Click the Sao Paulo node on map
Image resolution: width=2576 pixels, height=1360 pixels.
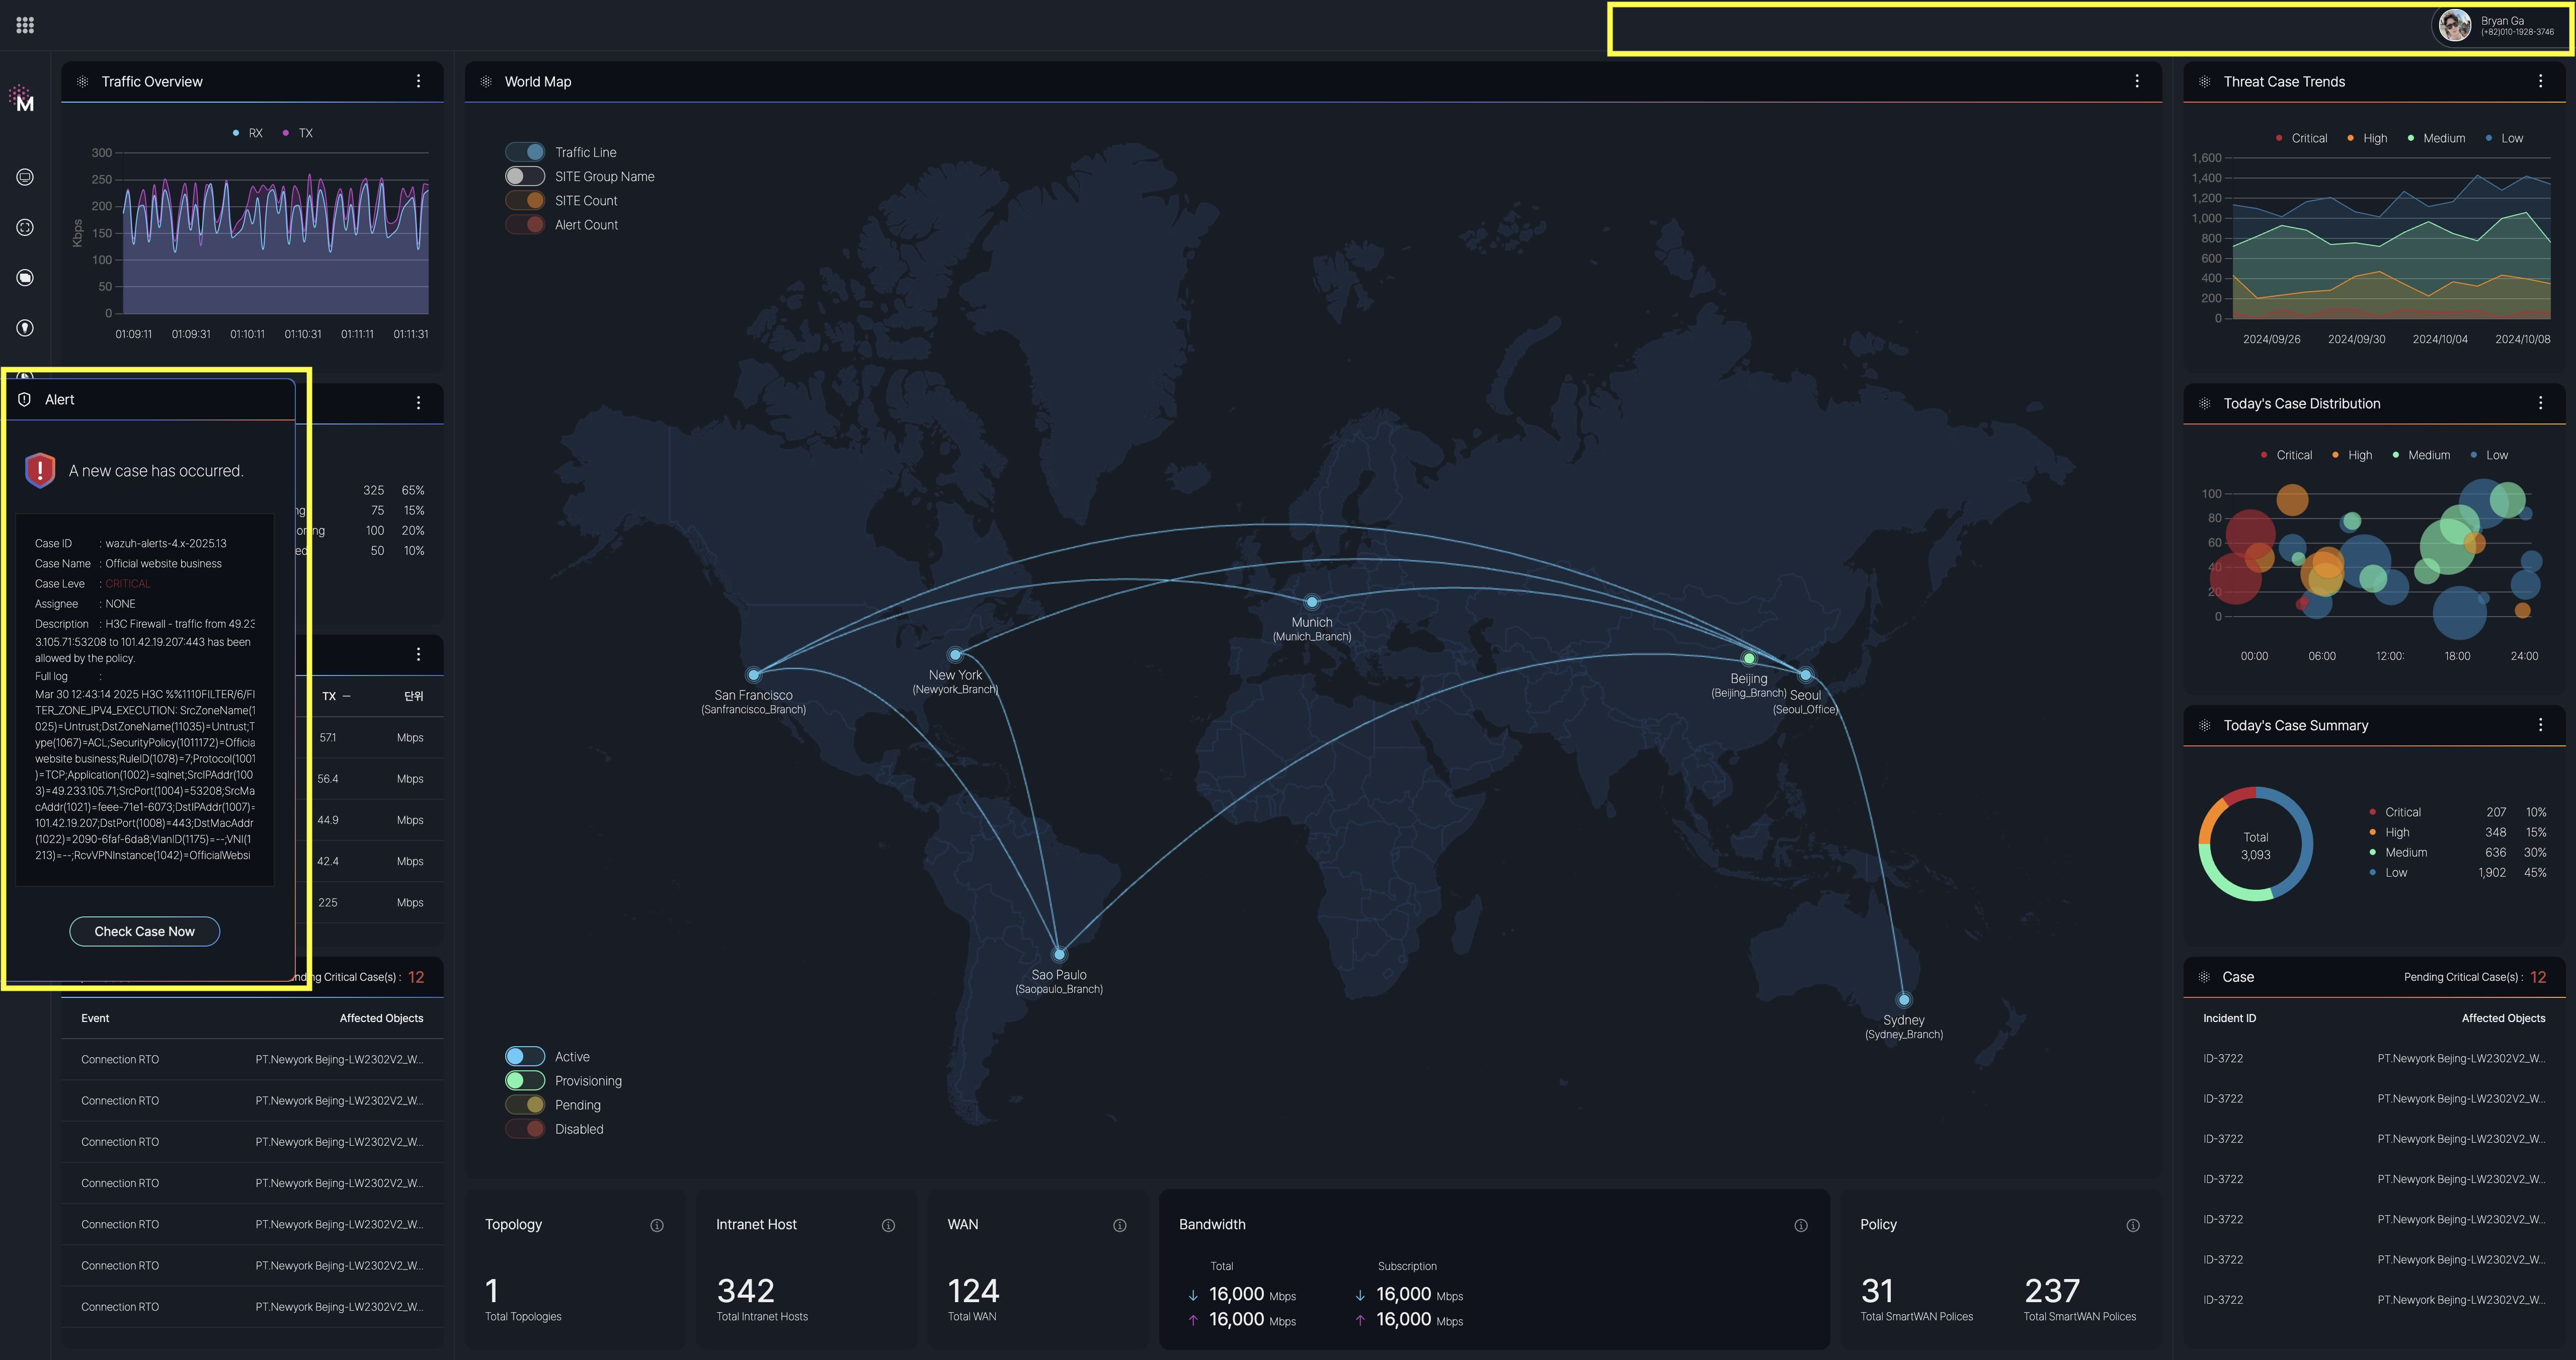pos(1059,954)
